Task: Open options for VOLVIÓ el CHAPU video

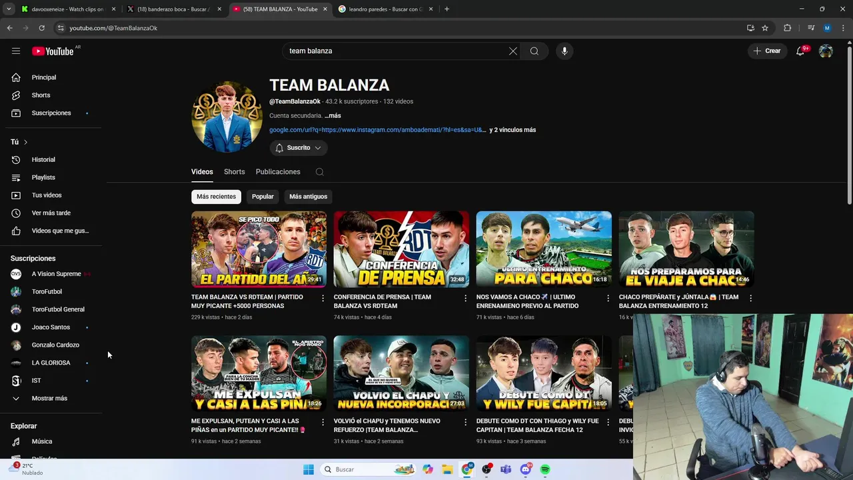Action: point(466,422)
